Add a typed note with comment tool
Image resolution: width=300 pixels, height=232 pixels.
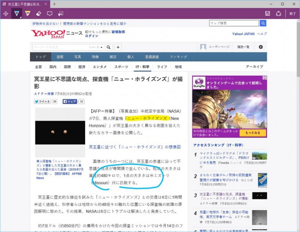coord(49,14)
